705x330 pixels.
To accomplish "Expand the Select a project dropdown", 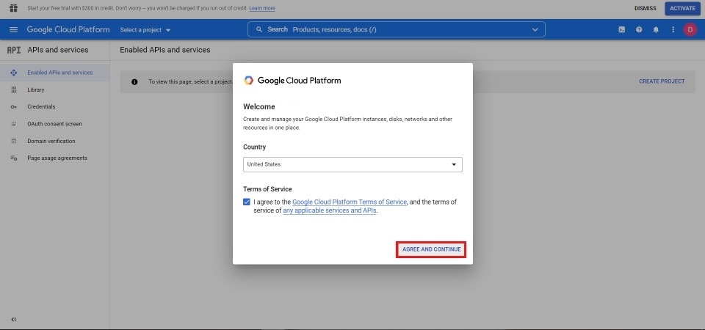I will point(145,29).
